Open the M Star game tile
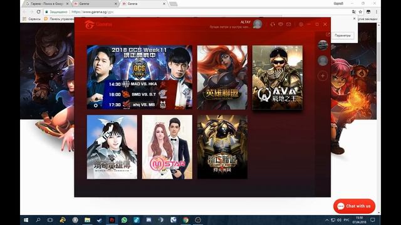This screenshot has width=401, height=225. point(167,147)
